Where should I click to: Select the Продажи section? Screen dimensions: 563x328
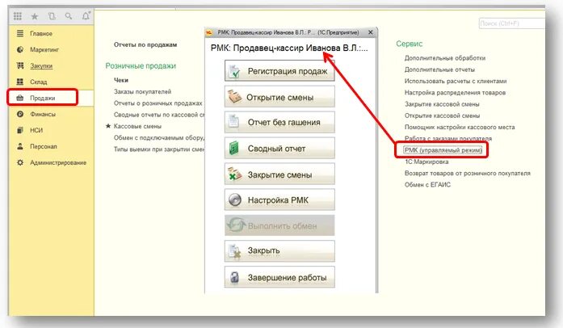[x=42, y=98]
